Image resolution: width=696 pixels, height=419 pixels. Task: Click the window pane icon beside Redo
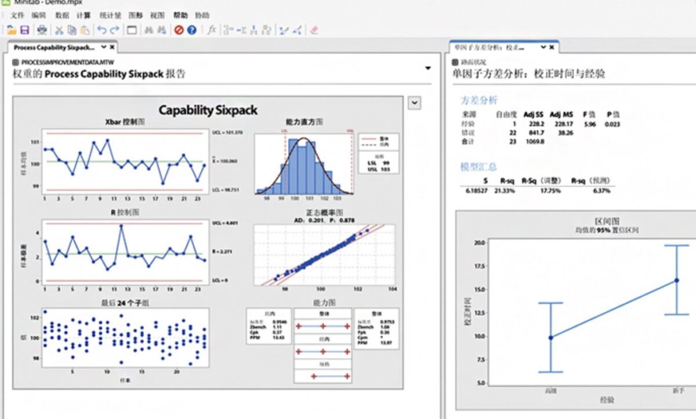(x=132, y=30)
